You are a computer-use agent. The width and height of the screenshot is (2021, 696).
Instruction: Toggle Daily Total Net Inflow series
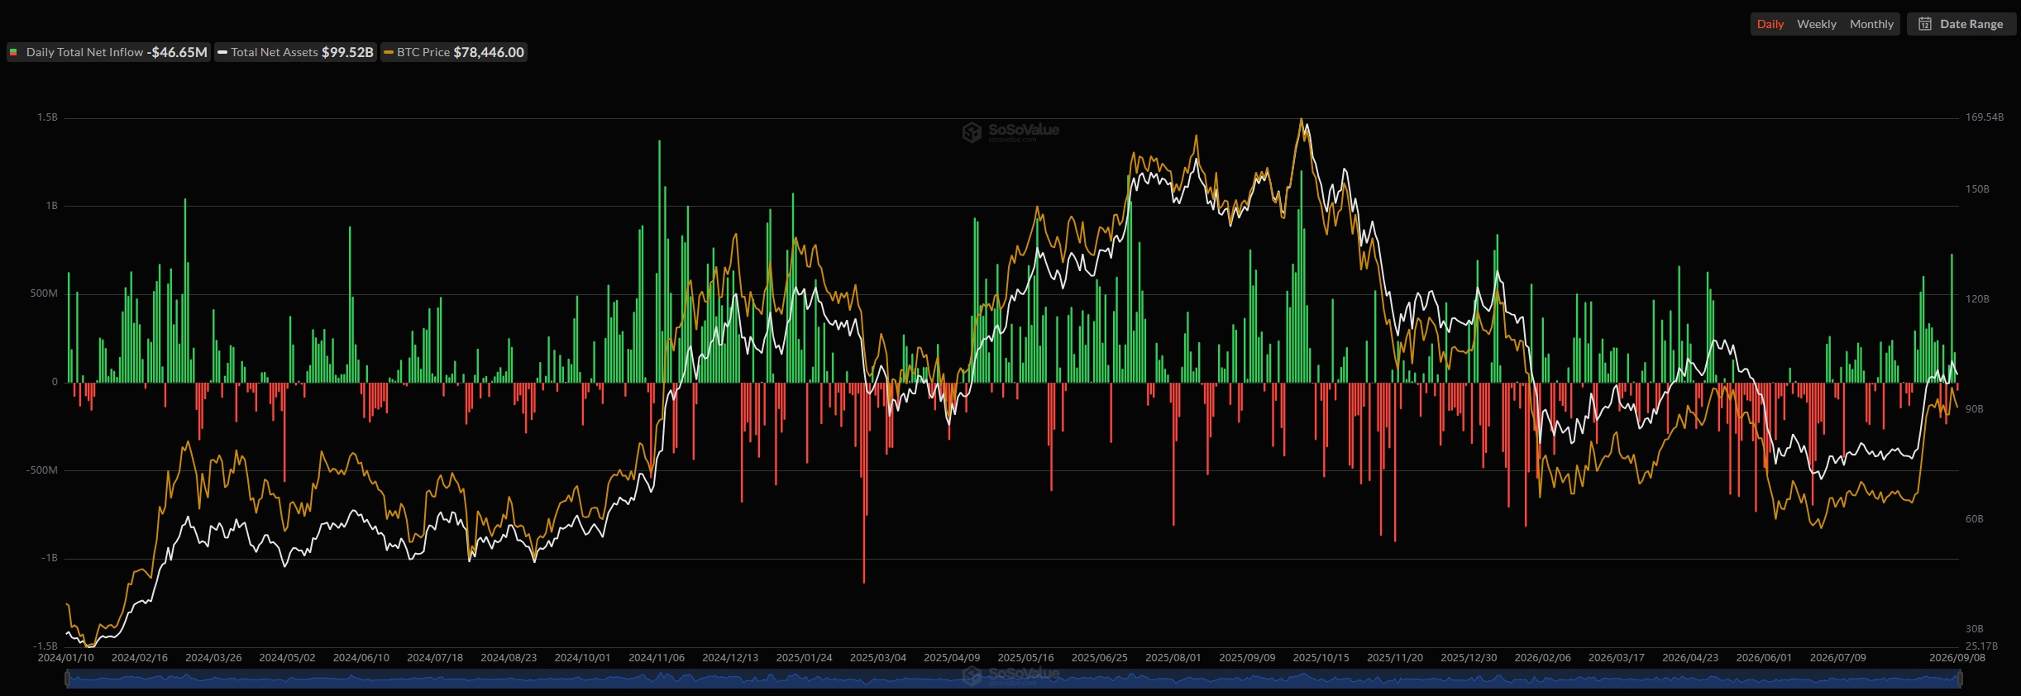[108, 52]
